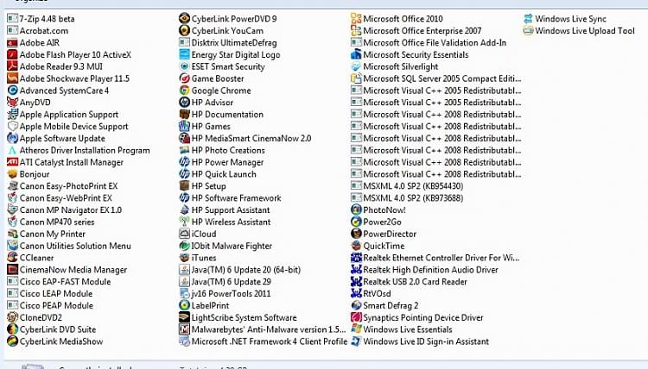Screen dimensions: 648x369
Task: Click the iTunes icon
Action: pos(184,258)
